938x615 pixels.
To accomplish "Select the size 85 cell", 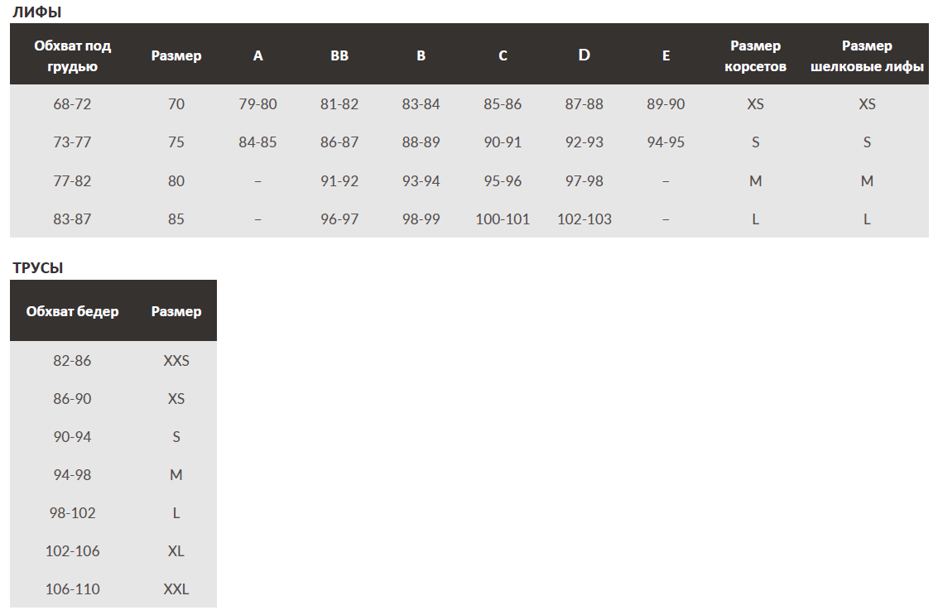I will click(176, 219).
